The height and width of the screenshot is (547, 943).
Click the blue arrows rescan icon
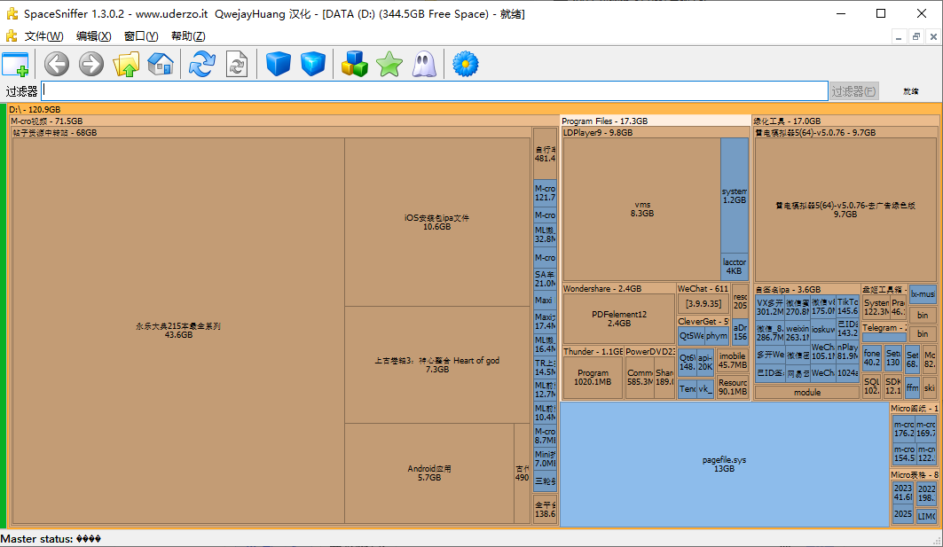pos(202,64)
